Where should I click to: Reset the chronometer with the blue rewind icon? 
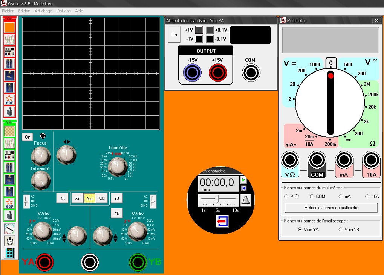tap(243, 188)
